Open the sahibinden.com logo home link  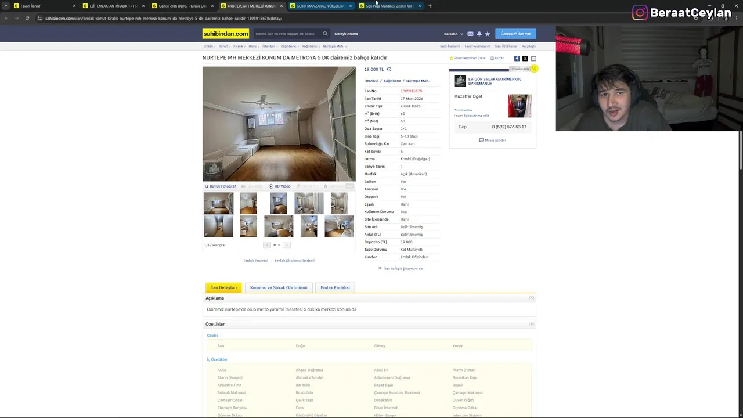(x=226, y=34)
